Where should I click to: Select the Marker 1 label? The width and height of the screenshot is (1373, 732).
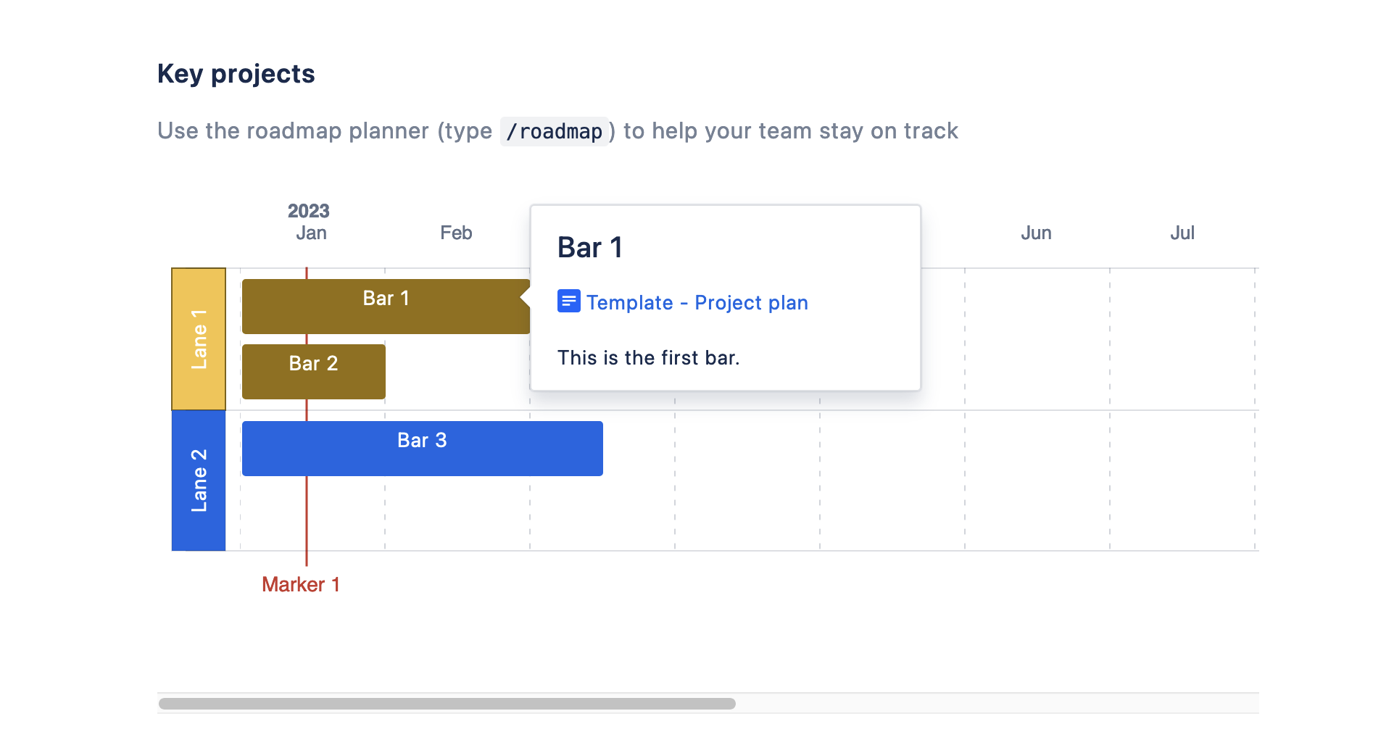tap(301, 584)
